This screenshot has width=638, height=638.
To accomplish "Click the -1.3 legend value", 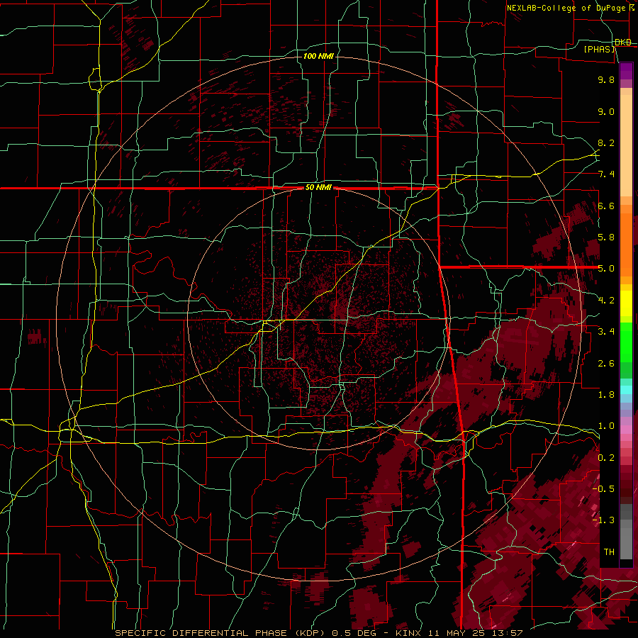I will coord(604,520).
